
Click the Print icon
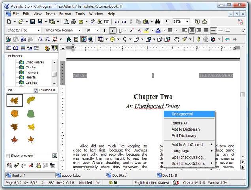coord(73,22)
